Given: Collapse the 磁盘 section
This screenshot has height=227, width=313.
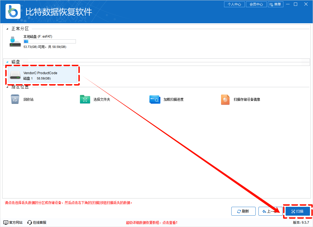Looking at the screenshot, I should pyautogui.click(x=7, y=62).
